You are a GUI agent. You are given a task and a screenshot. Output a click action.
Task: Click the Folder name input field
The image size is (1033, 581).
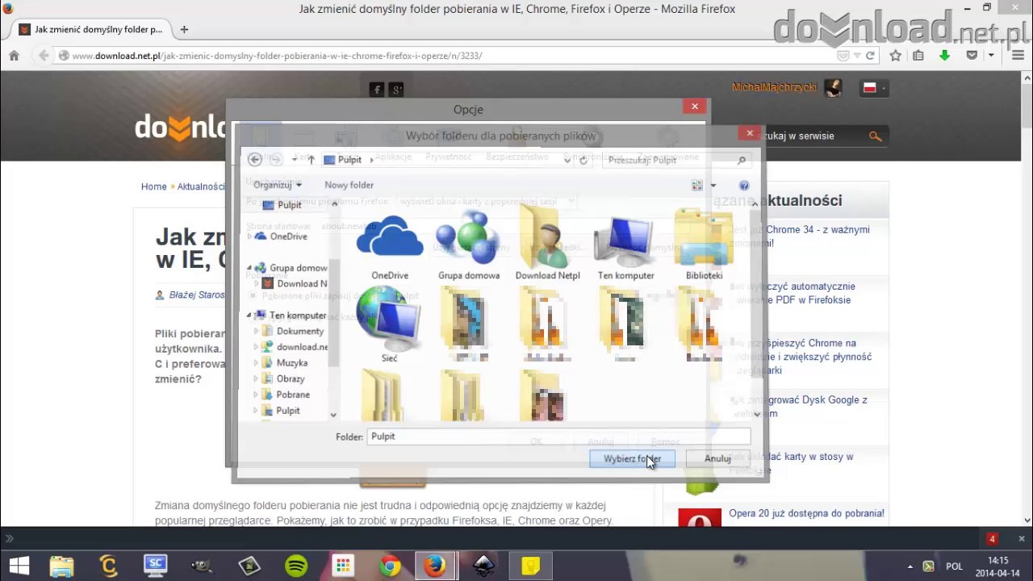558,437
